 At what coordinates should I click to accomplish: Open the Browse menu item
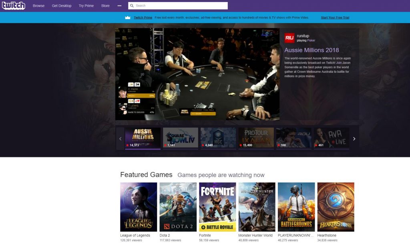pos(39,6)
